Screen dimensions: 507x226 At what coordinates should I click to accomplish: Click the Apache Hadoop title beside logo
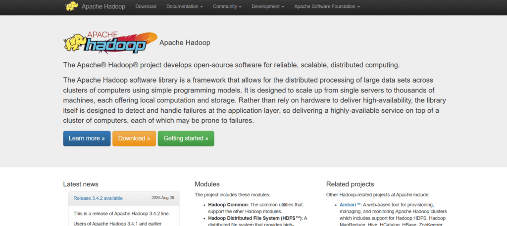point(185,43)
